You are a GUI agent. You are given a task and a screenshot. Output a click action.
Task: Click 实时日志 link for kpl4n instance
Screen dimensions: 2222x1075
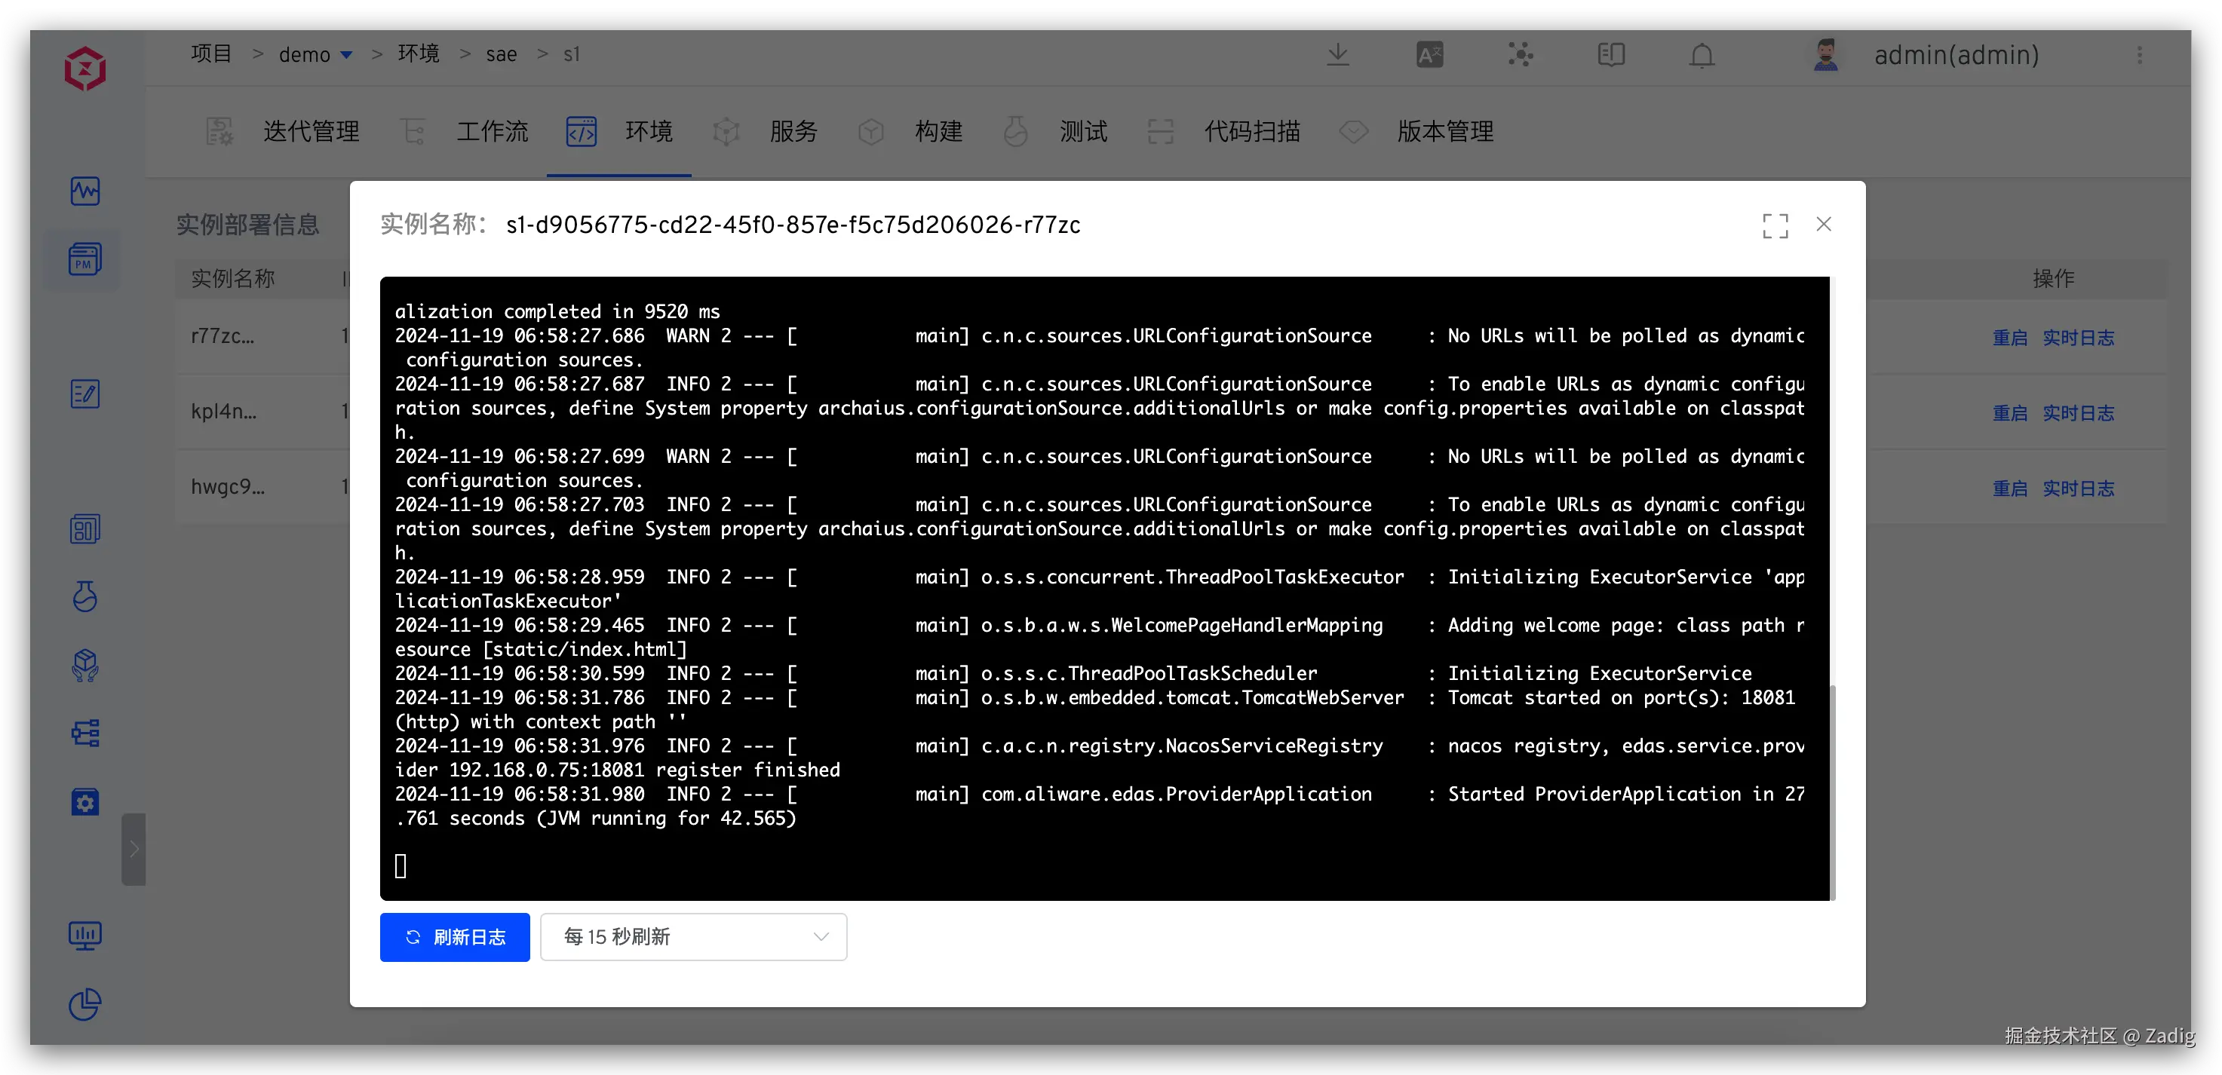[2077, 413]
